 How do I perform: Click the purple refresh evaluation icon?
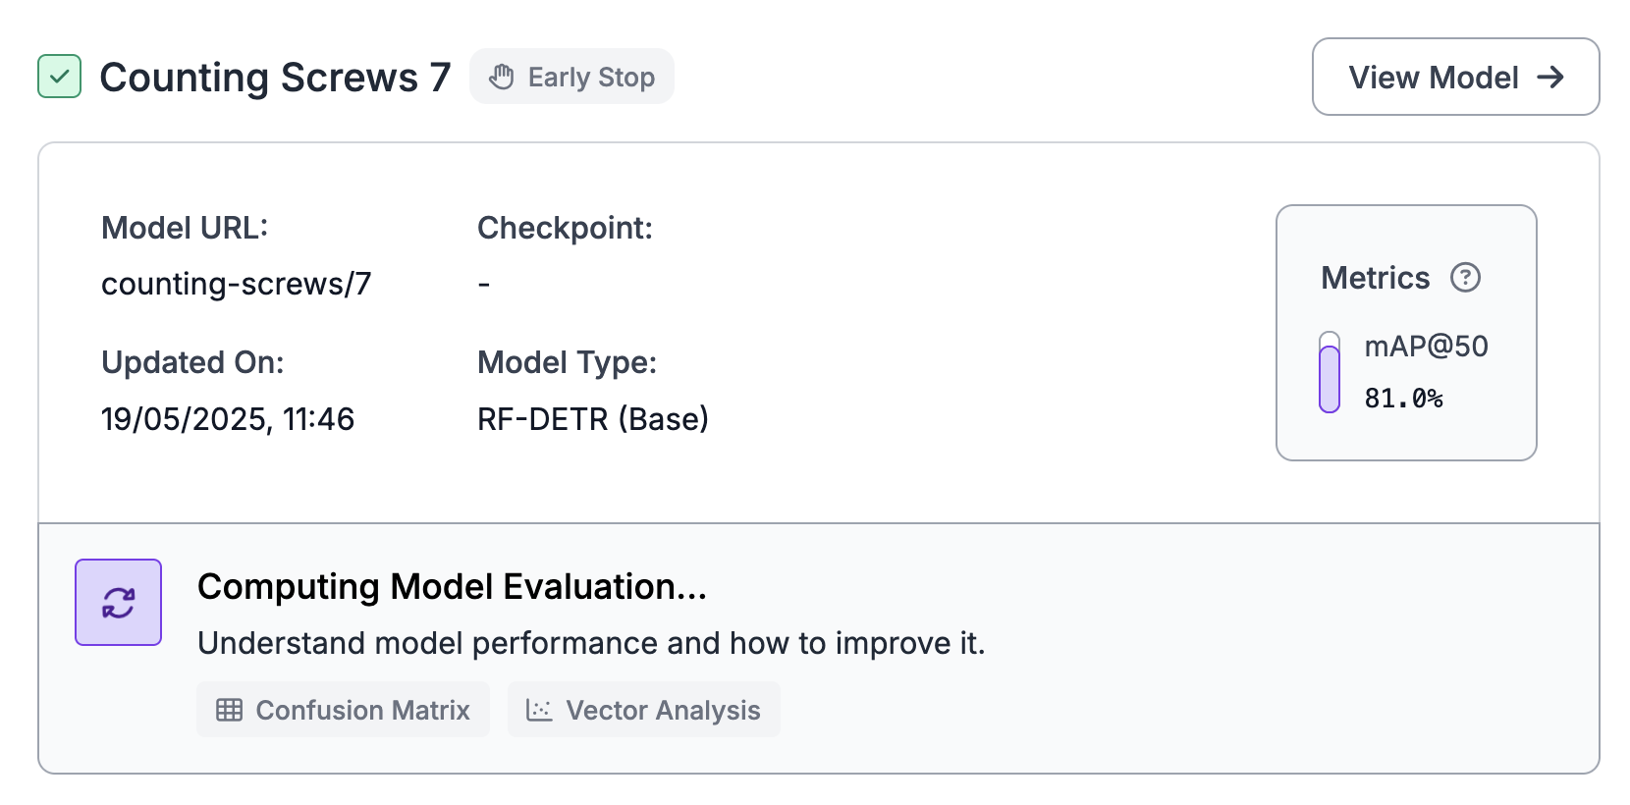point(119,603)
